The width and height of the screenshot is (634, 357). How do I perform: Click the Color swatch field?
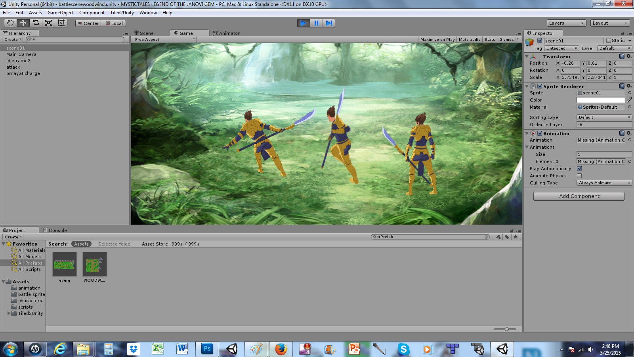click(x=601, y=100)
